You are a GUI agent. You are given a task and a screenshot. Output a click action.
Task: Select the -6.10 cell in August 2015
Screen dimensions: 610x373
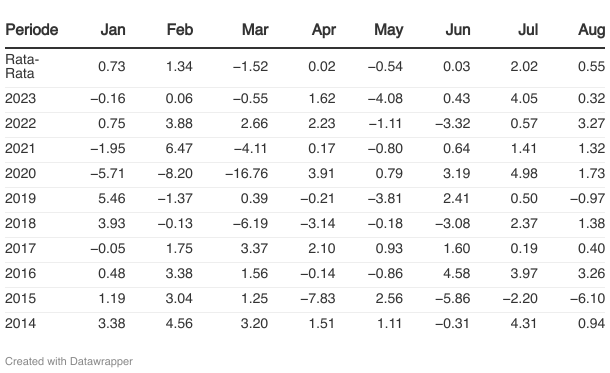pos(587,298)
